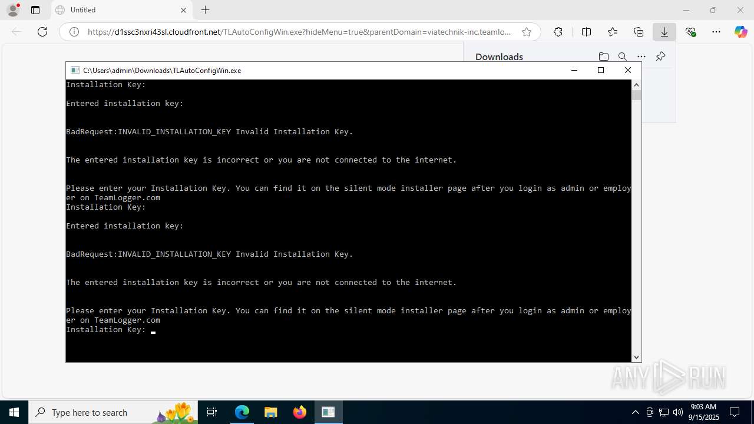This screenshot has width=754, height=424.
Task: Pin the Downloads panel
Action: 660,57
